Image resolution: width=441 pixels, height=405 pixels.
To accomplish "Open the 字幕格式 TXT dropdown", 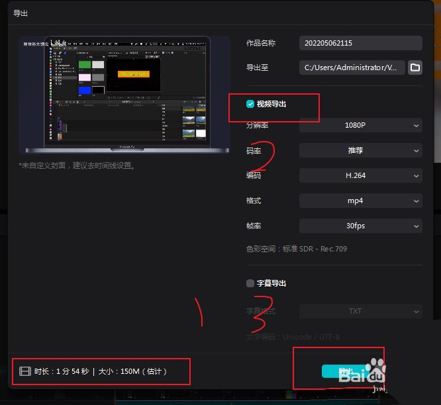I will click(360, 311).
